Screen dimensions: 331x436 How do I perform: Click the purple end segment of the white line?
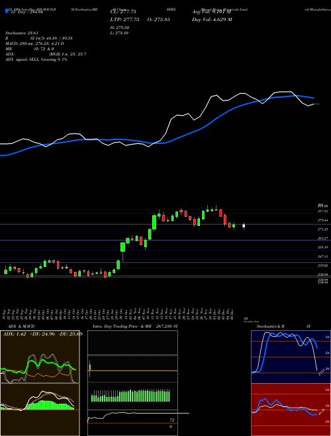click(x=317, y=104)
